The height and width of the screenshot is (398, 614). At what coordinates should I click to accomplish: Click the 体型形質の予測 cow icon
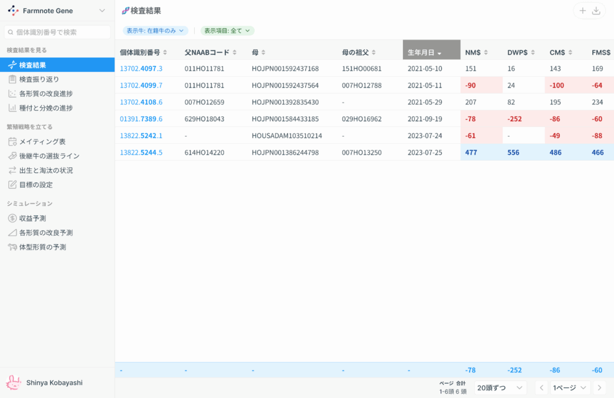coord(13,247)
